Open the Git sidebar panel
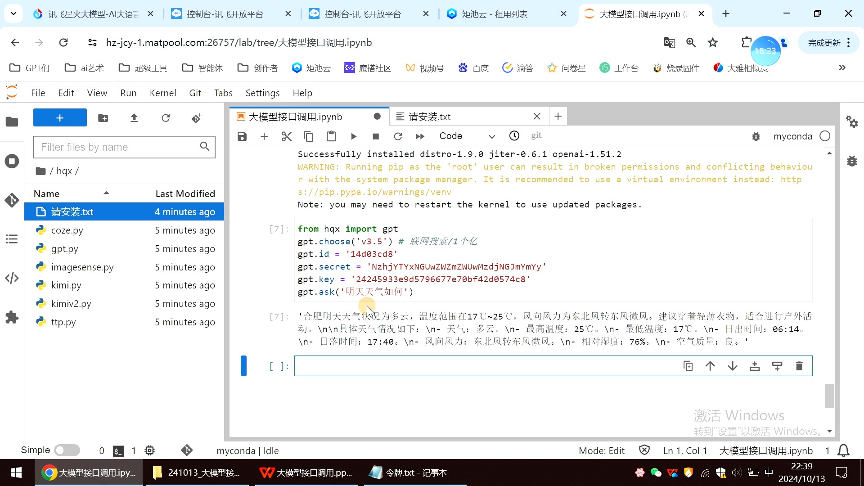Image resolution: width=864 pixels, height=486 pixels. [x=12, y=200]
